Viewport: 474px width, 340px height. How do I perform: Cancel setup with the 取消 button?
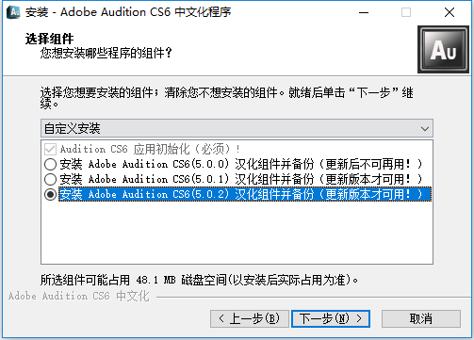[x=421, y=319]
